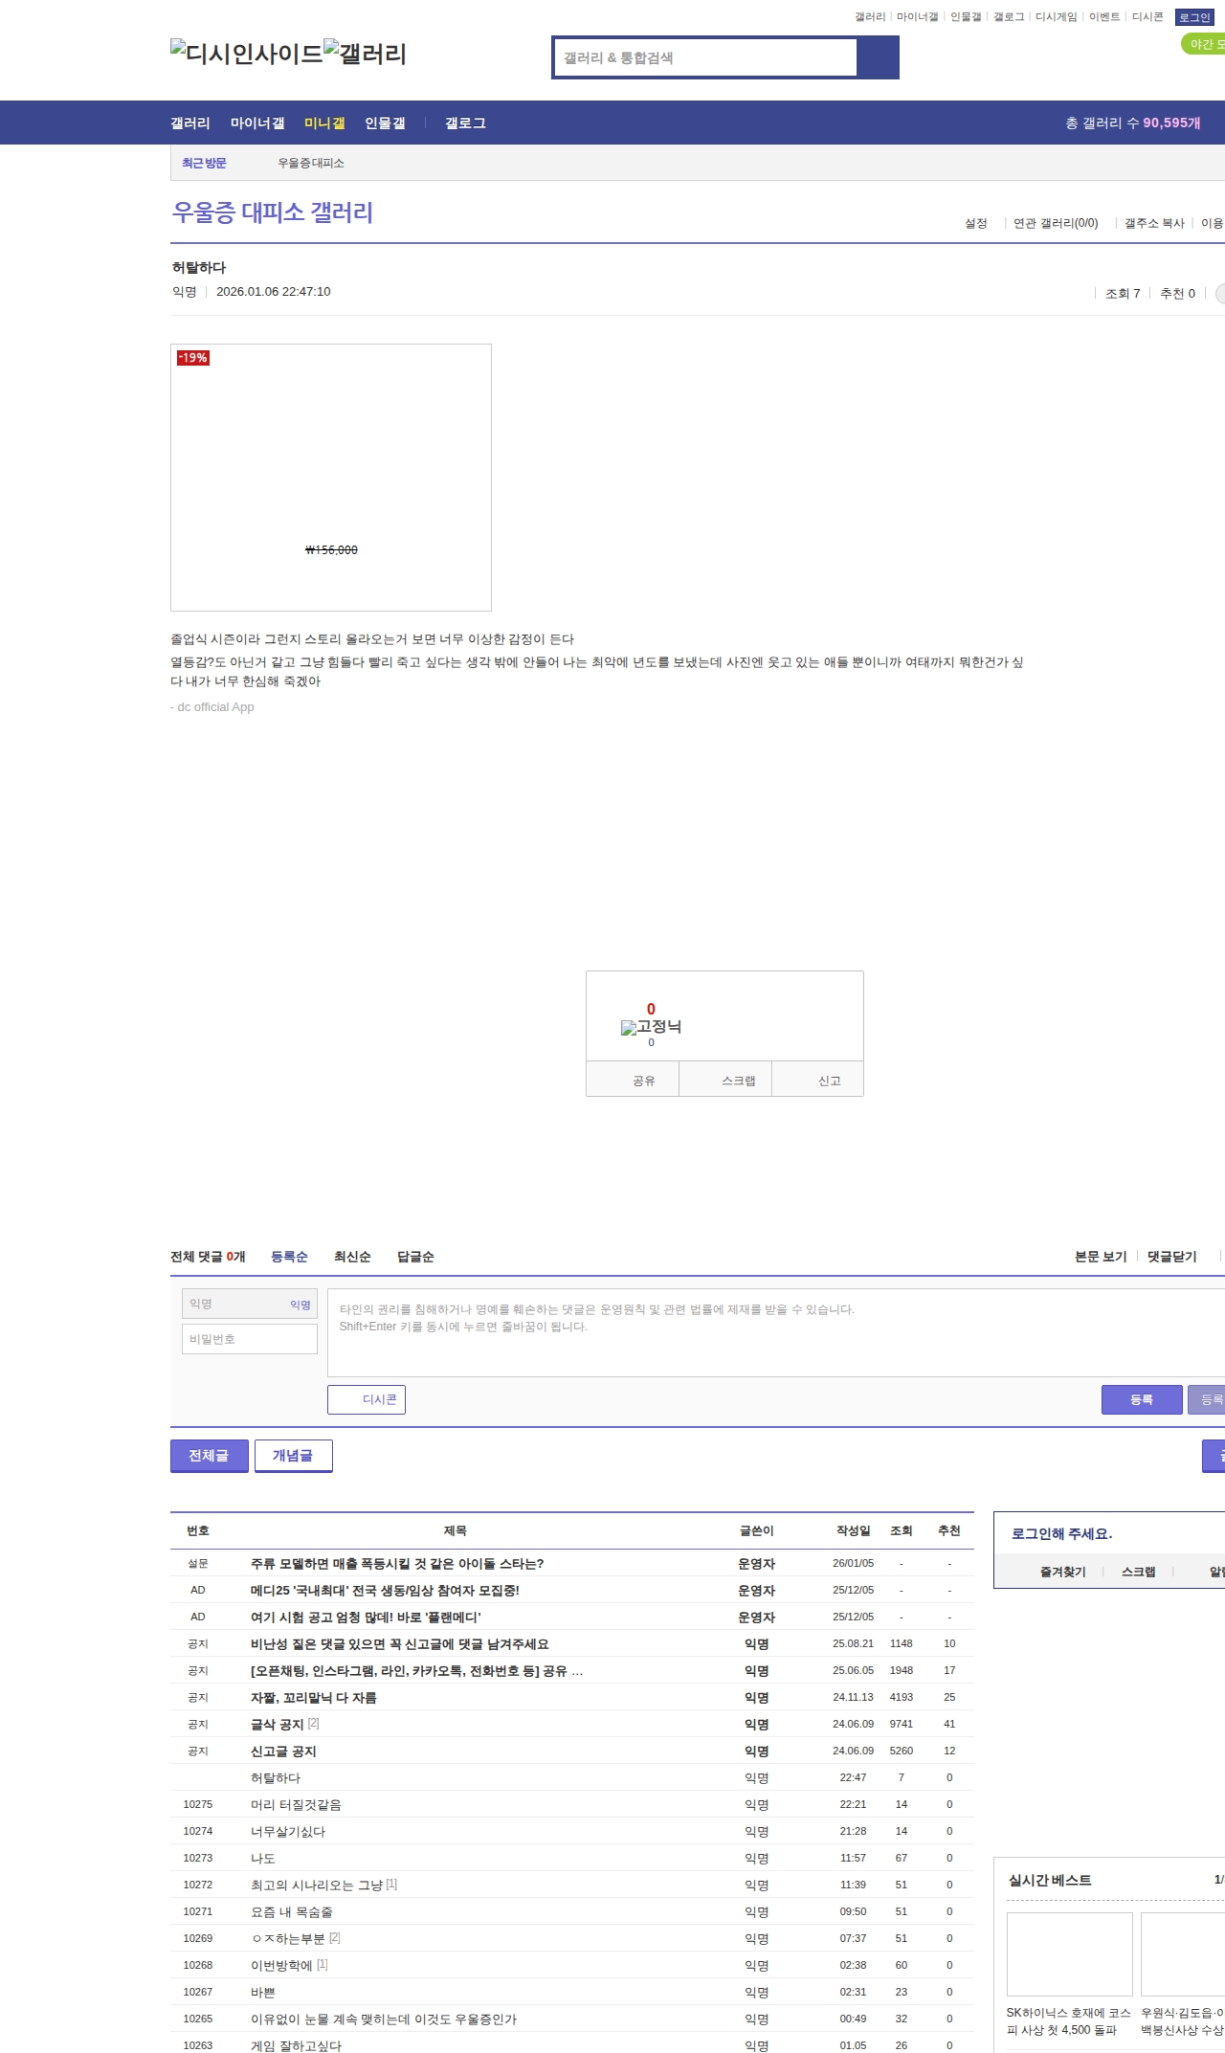Click 로그인해 주세요. in the side panel
The image size is (1225, 2053).
1062,1533
